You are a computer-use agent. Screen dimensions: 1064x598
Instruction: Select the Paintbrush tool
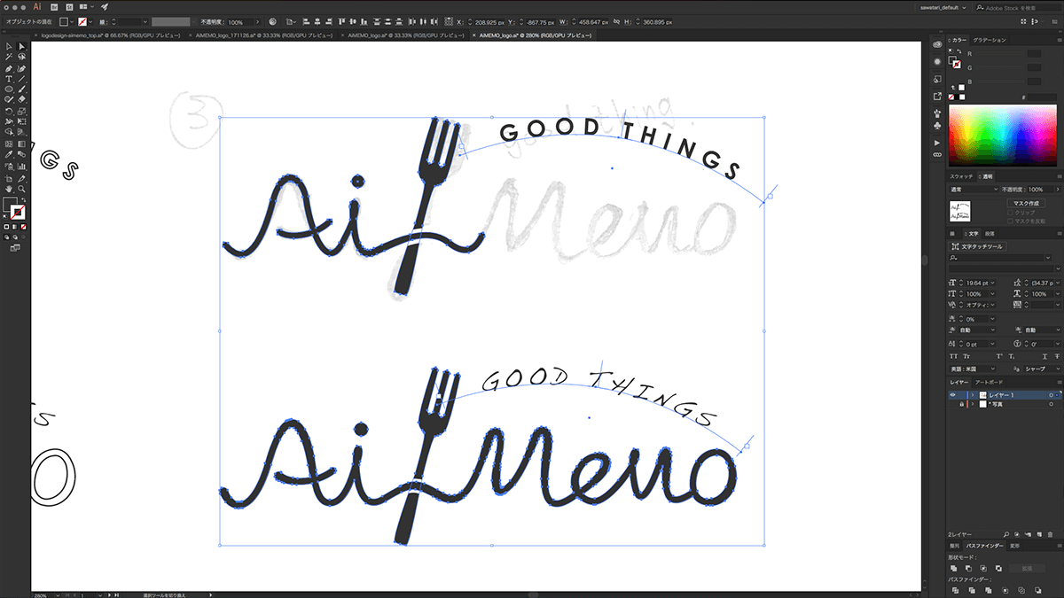pos(21,89)
